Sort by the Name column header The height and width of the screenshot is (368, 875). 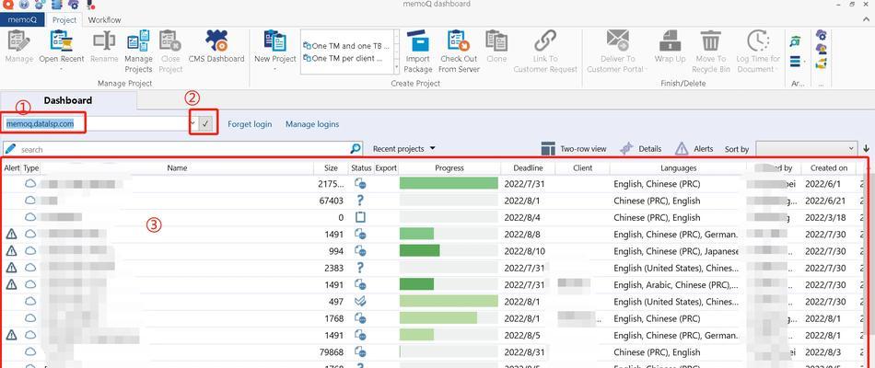tap(177, 167)
